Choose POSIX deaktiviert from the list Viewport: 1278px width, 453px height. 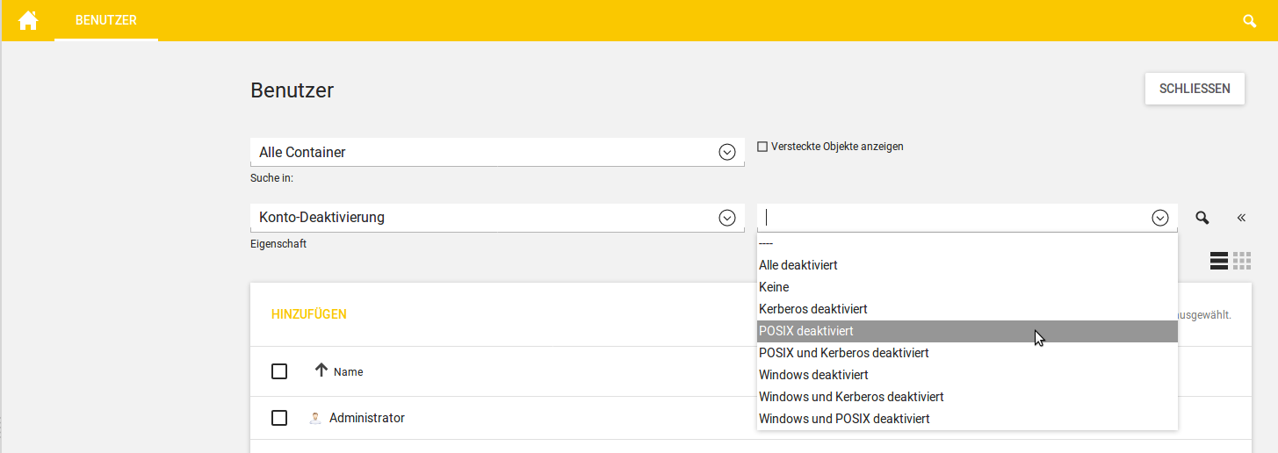(806, 331)
